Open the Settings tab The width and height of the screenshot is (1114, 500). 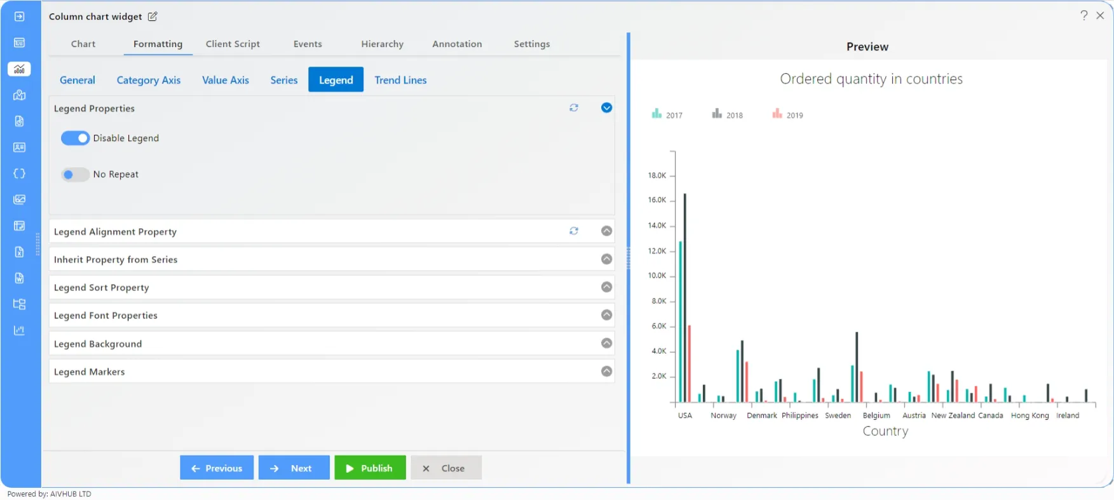pyautogui.click(x=532, y=44)
